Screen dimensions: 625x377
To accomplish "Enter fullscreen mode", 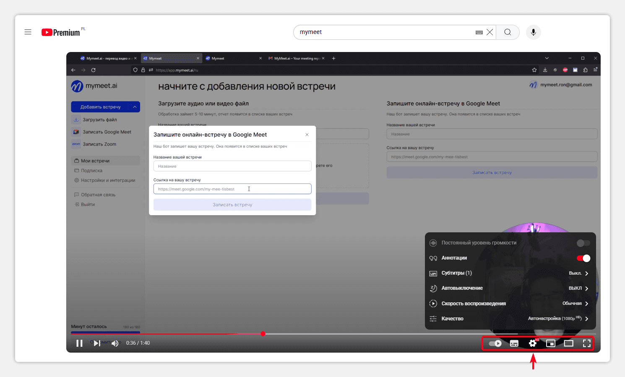I will pos(587,343).
